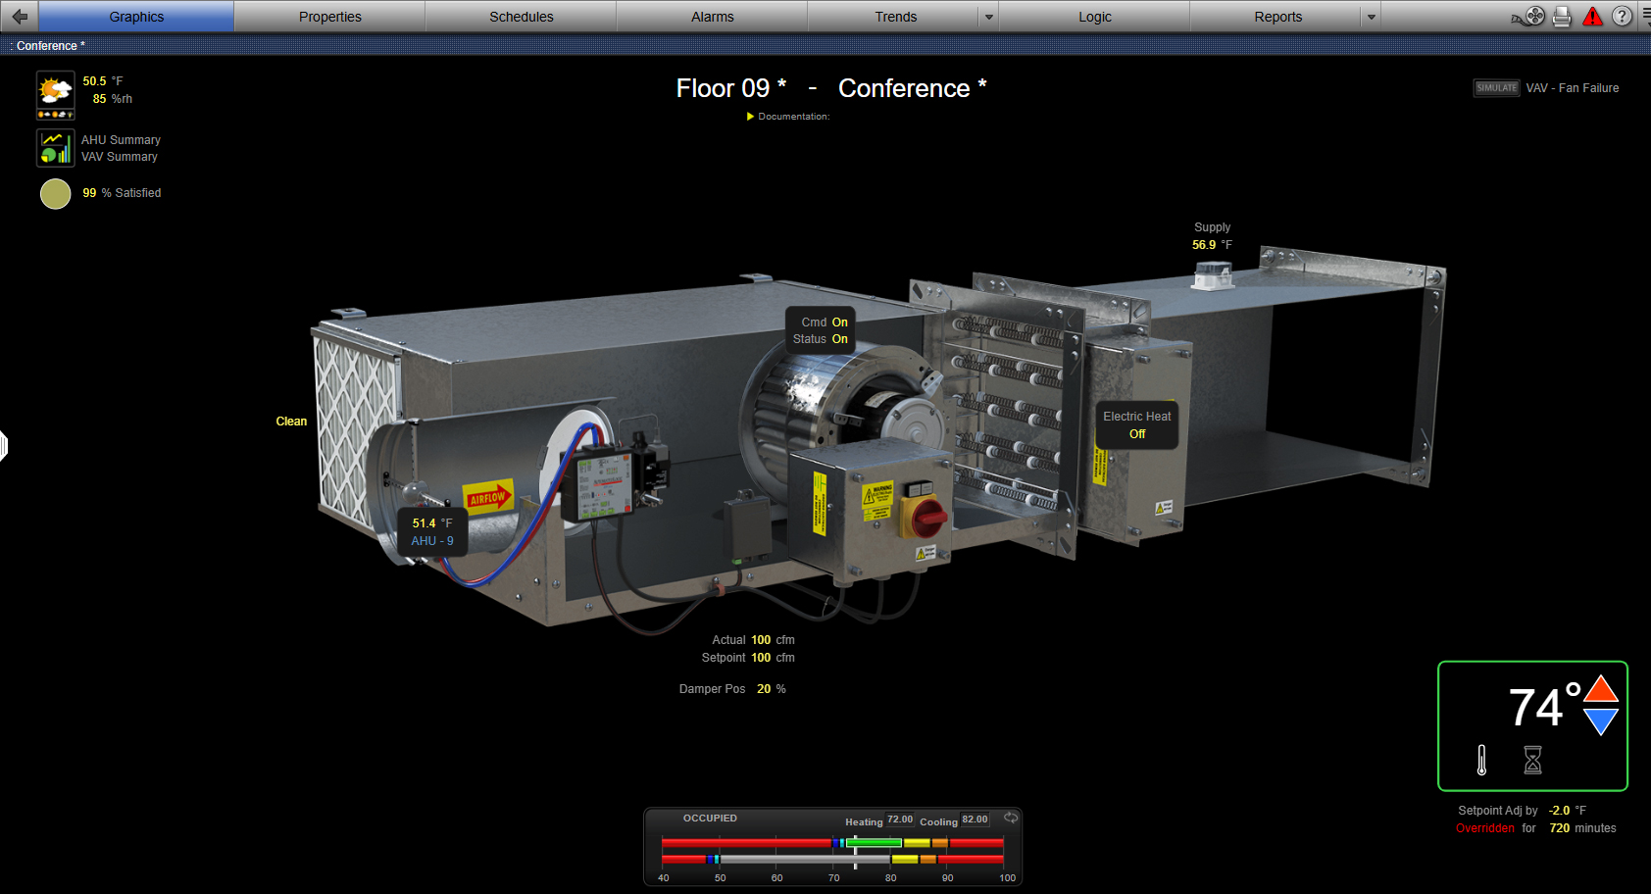Open the Logic tab
Screen dimensions: 1651x894
coord(1094,17)
